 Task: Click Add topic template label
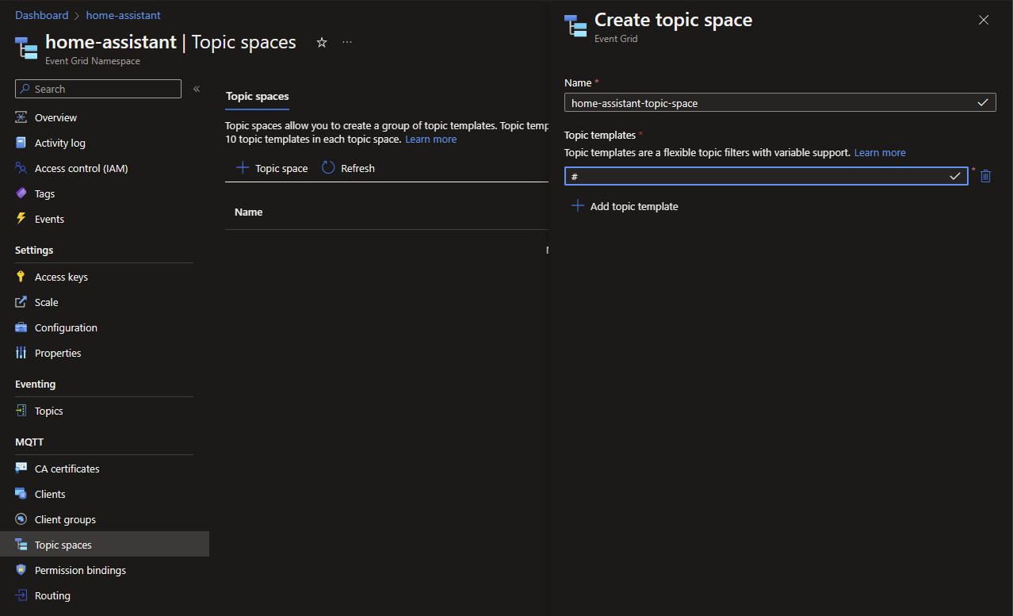coord(634,206)
